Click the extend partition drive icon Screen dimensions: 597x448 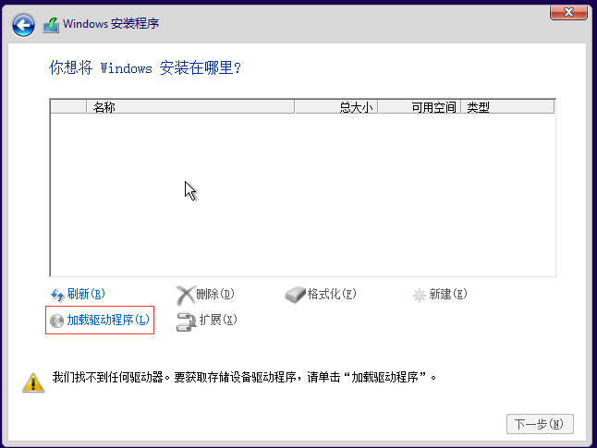[x=186, y=321]
